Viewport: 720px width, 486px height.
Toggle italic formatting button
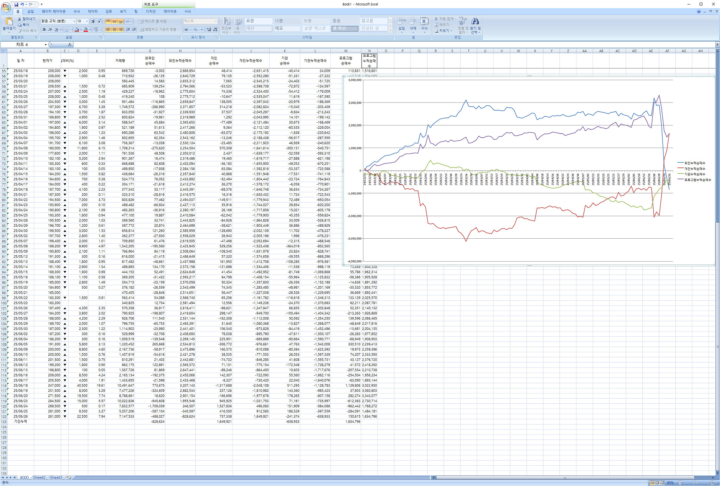click(50, 30)
